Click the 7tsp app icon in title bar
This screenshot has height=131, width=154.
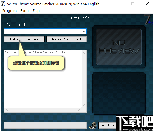(3, 4)
